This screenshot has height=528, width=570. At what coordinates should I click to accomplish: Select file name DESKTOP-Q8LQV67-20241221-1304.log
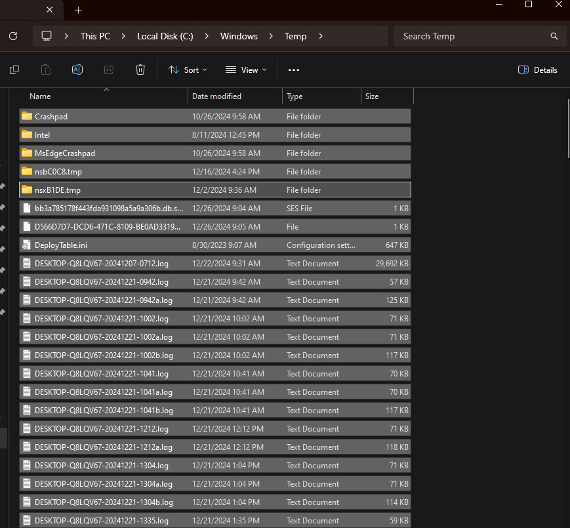[x=102, y=466]
